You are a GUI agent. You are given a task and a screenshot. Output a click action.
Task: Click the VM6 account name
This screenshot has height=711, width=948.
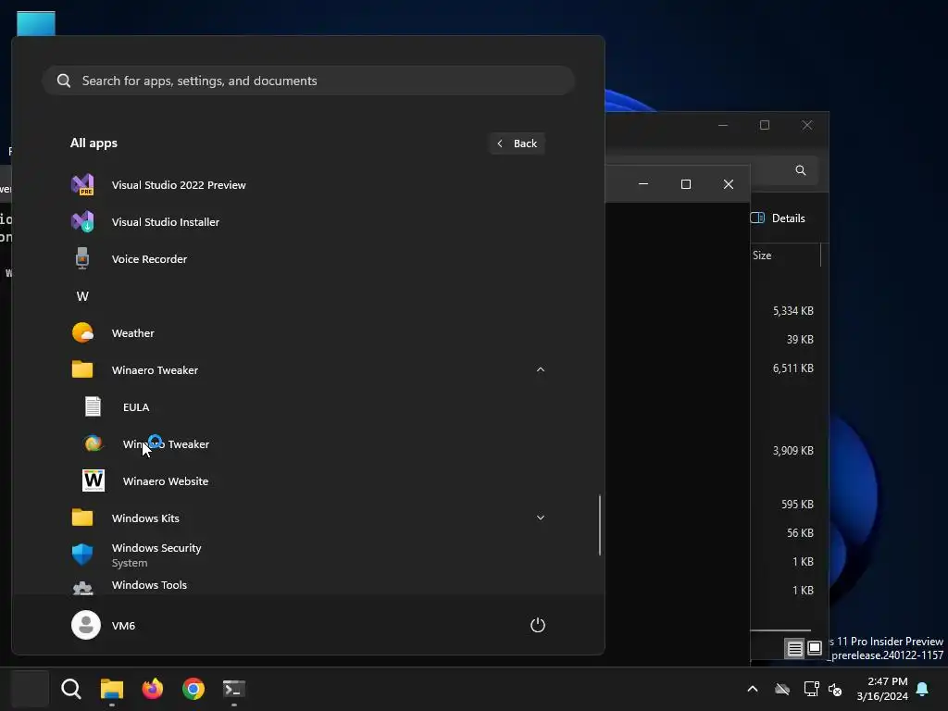(123, 626)
